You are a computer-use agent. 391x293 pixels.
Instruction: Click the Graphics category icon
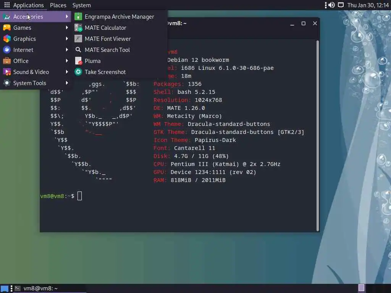[x=7, y=39]
